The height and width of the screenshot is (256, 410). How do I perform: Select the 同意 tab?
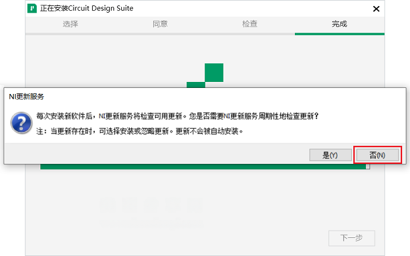pos(160,24)
